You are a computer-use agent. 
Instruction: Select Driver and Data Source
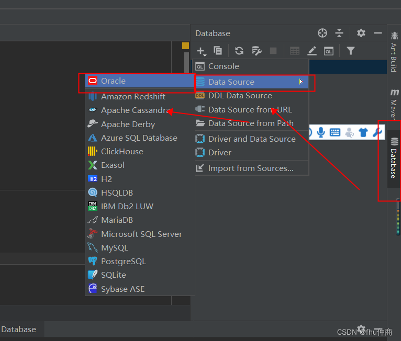tap(252, 139)
